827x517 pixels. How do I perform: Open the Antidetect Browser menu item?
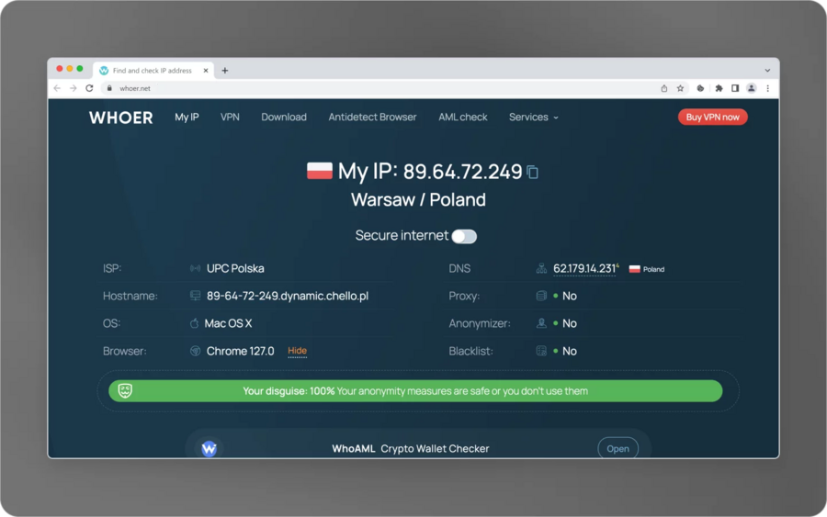372,117
